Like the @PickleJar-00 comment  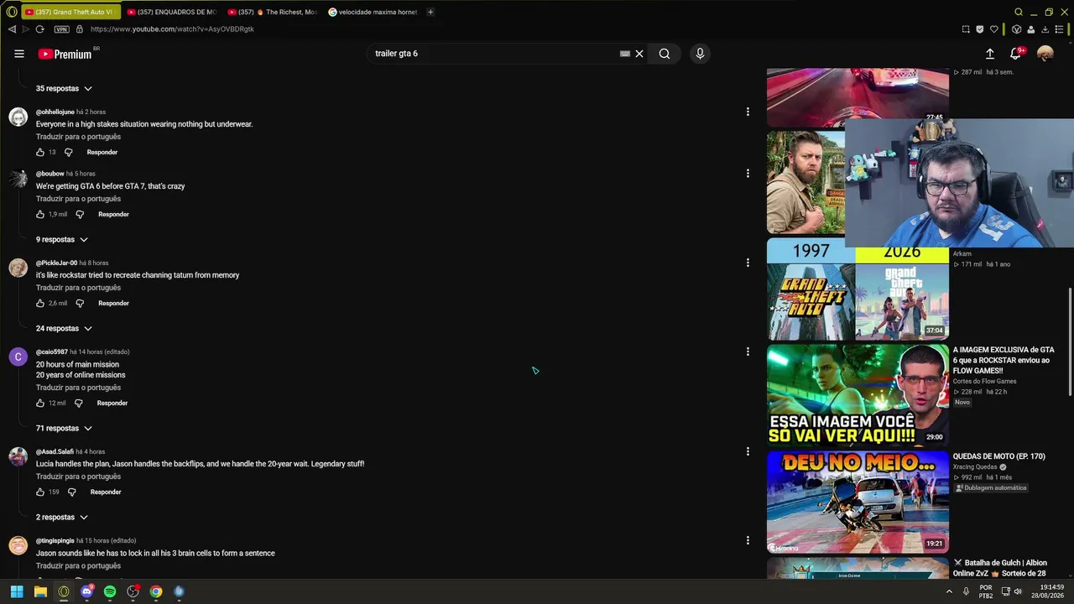tap(40, 304)
